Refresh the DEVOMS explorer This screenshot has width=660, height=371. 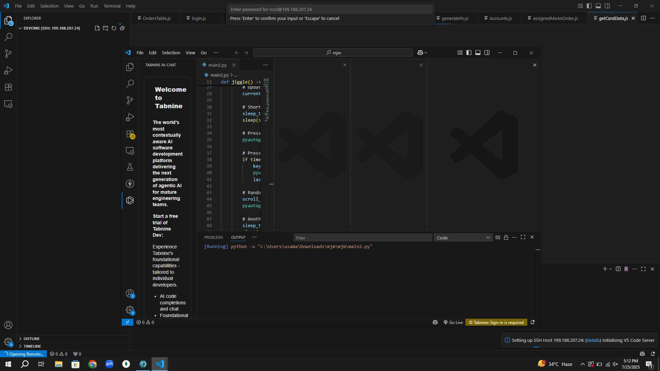[114, 28]
